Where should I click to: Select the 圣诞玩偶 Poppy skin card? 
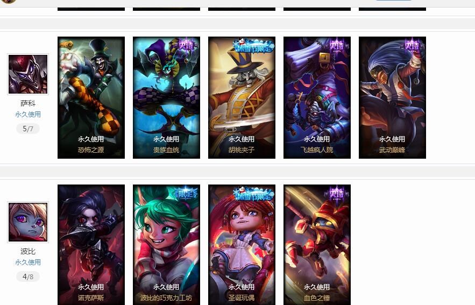242,245
